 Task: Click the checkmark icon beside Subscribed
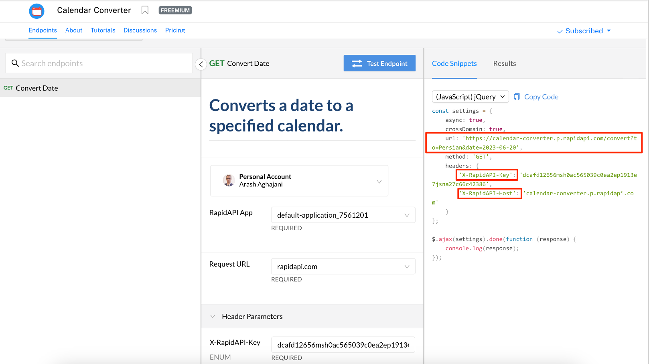pyautogui.click(x=560, y=31)
